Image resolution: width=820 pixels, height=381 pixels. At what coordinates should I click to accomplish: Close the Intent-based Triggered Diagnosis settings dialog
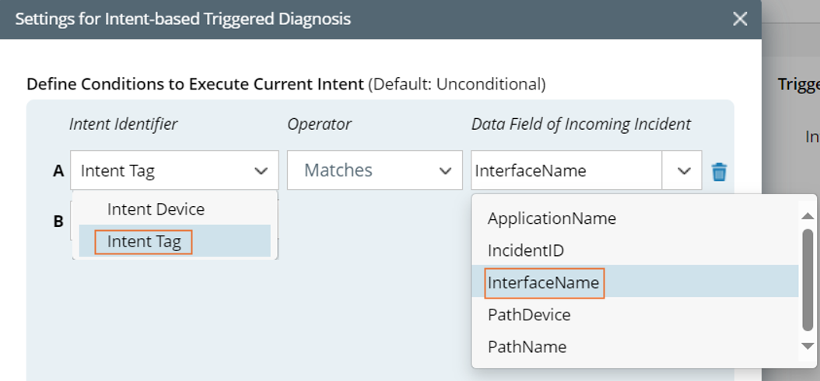click(740, 19)
